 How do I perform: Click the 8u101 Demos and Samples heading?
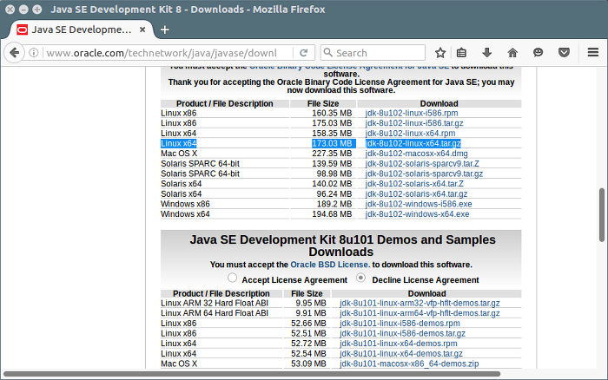pos(342,246)
